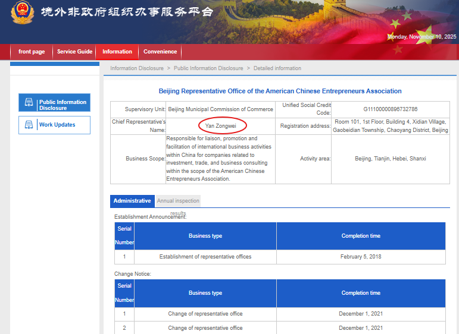Image resolution: width=459 pixels, height=334 pixels.
Task: Select Beijing Municipal Commission of Commerce cell
Action: point(221,109)
